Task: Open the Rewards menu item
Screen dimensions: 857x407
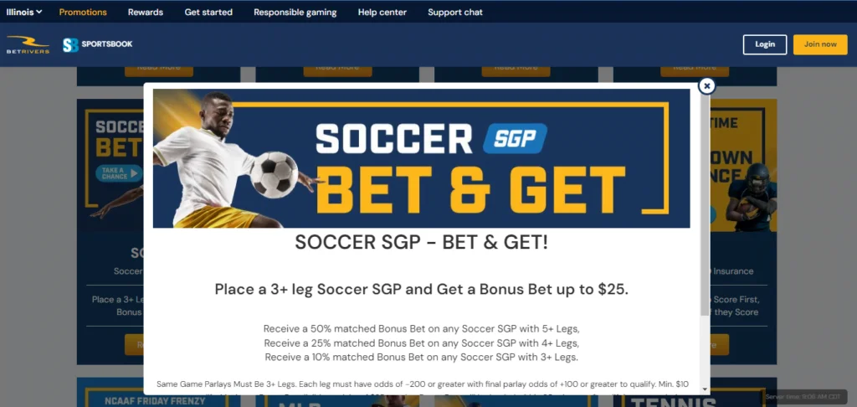Action: click(146, 12)
